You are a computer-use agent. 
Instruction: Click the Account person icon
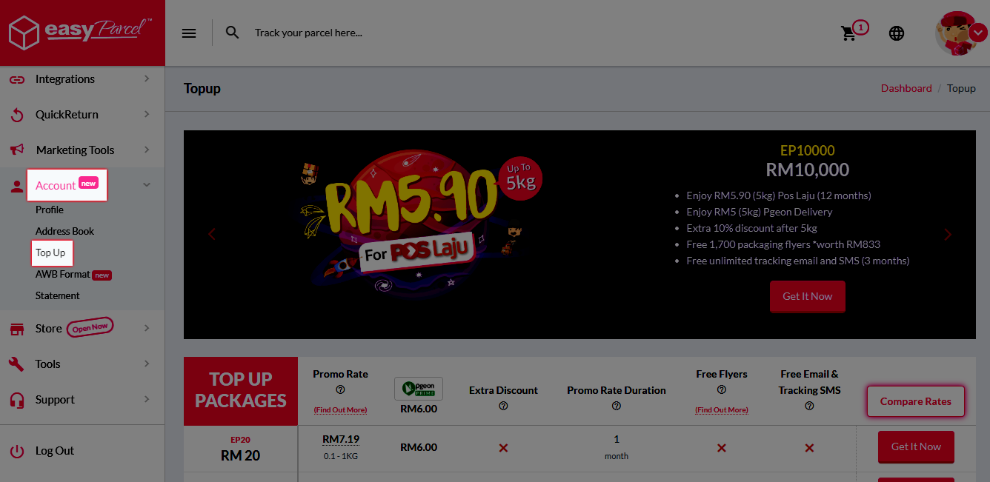(x=17, y=186)
